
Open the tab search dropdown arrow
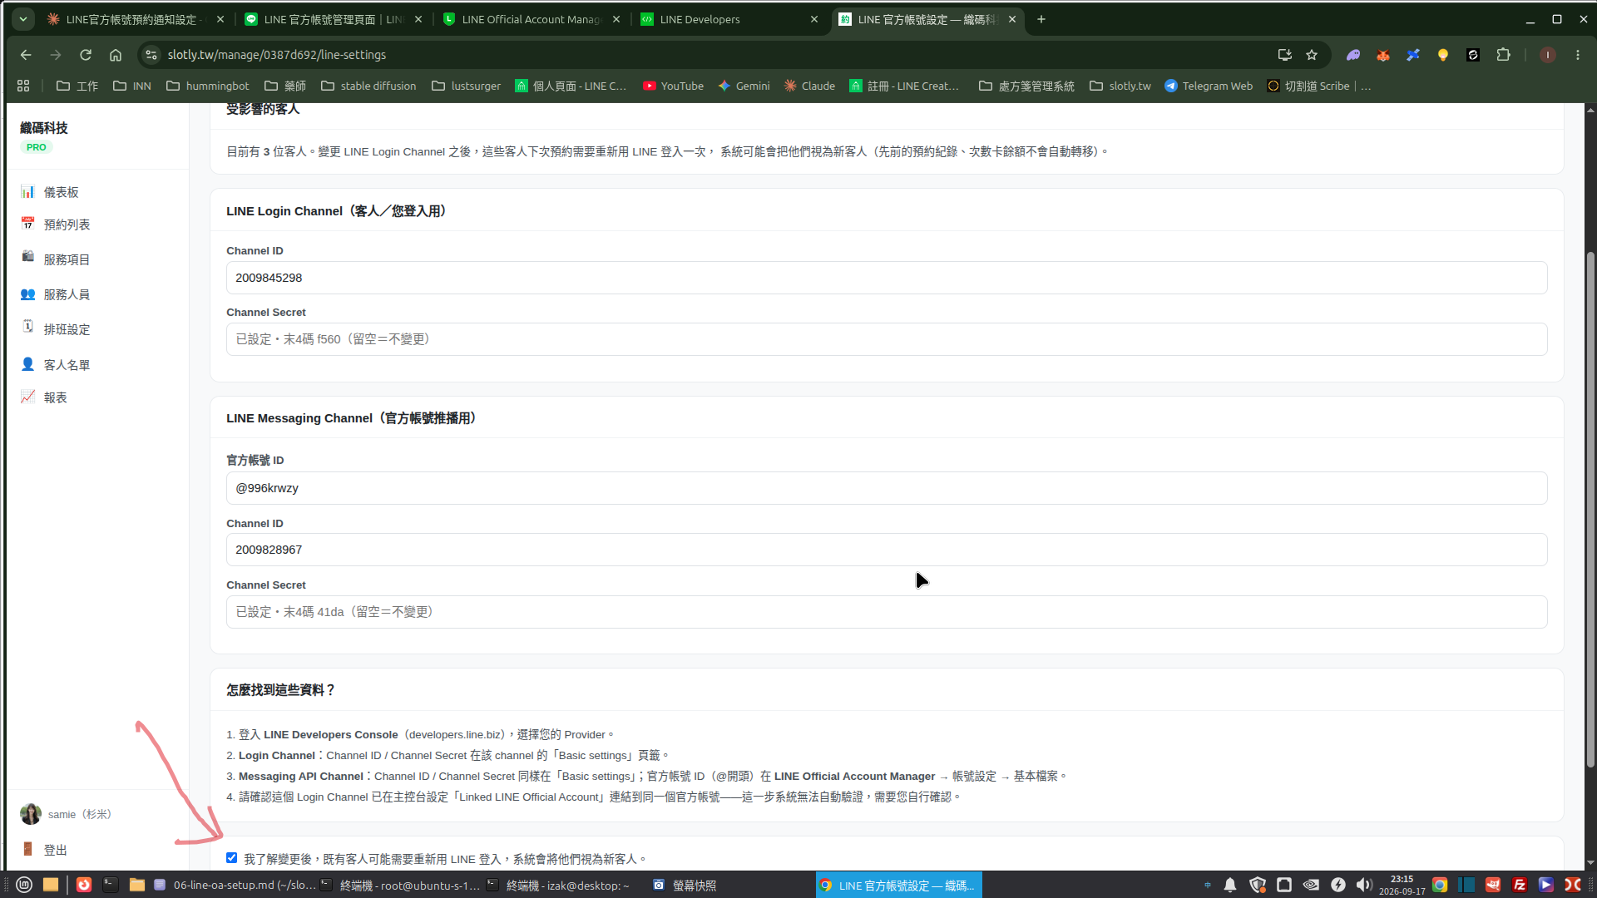pyautogui.click(x=23, y=19)
